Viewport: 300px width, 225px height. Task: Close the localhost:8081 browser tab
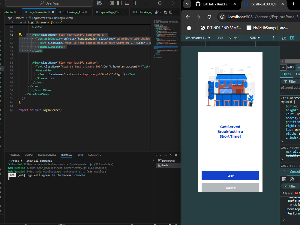pyautogui.click(x=283, y=4)
